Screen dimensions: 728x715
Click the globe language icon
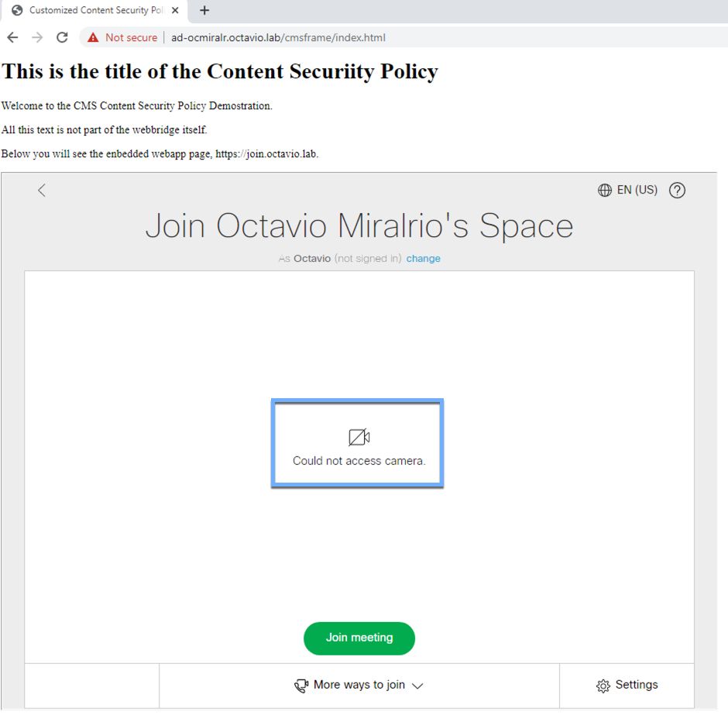click(605, 191)
